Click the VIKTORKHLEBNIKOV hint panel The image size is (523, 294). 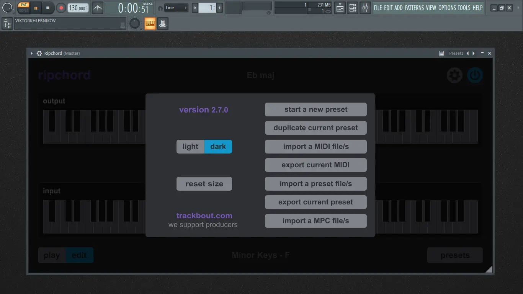70,24
